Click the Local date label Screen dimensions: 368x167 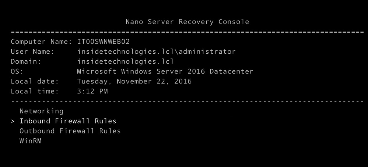click(x=35, y=81)
